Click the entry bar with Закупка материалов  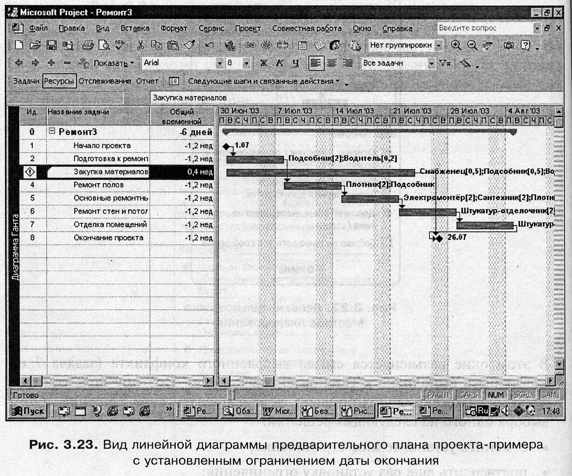tap(356, 98)
